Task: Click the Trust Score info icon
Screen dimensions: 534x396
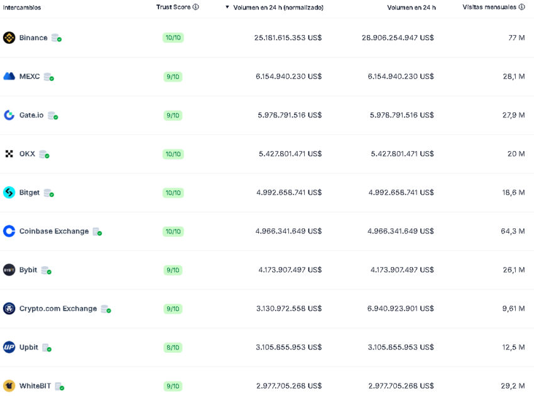Action: pos(195,7)
